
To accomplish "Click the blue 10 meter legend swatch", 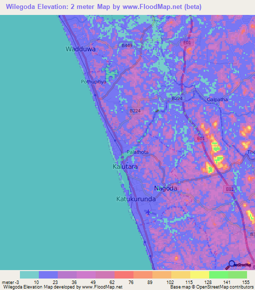I will (x=48, y=275).
